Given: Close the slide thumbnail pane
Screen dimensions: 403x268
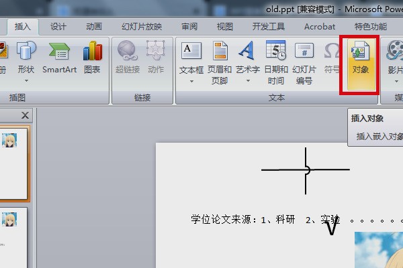Looking at the screenshot, I should pyautogui.click(x=26, y=115).
